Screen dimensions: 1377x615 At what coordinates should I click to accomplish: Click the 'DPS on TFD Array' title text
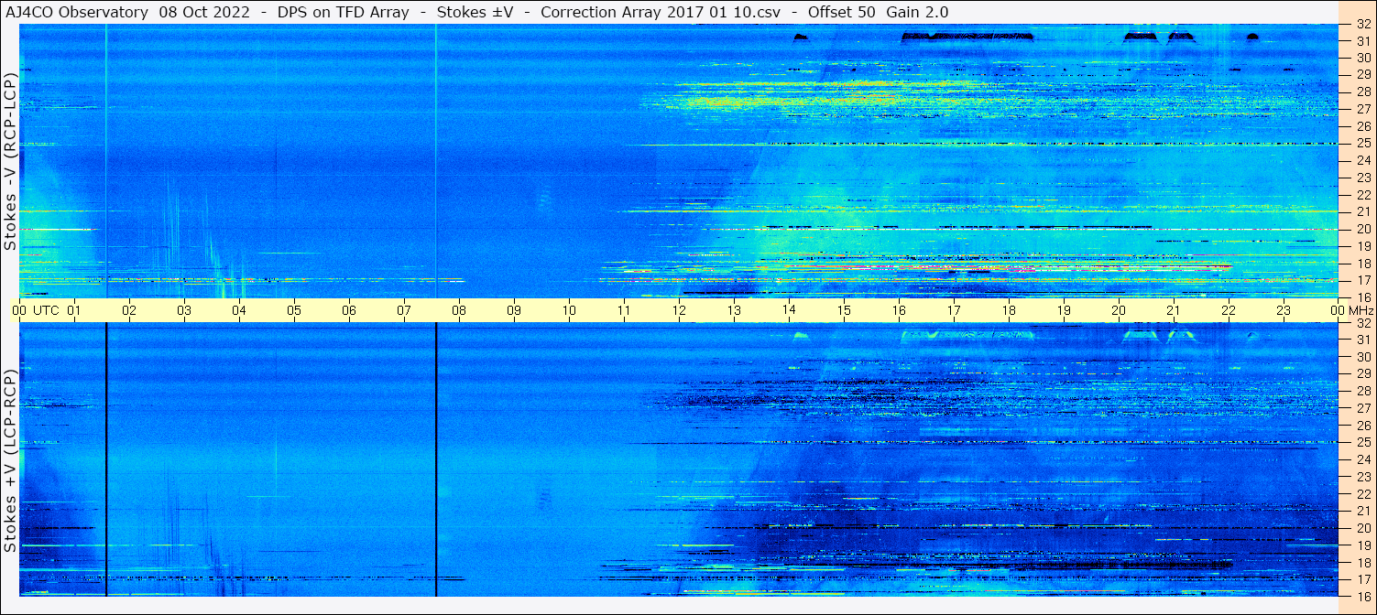344,12
